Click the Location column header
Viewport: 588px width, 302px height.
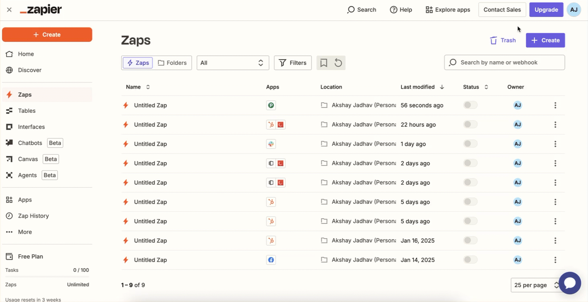click(x=331, y=87)
